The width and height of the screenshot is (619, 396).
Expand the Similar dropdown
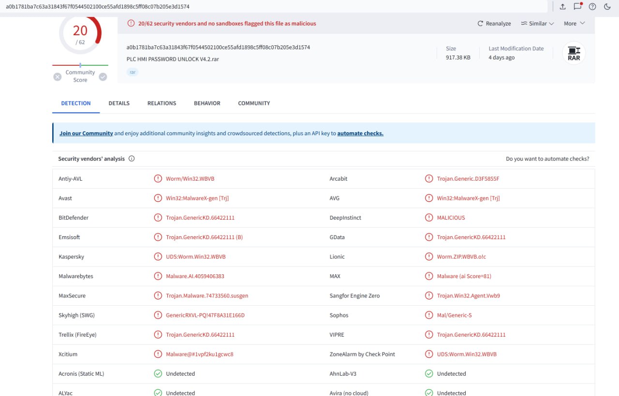(537, 23)
